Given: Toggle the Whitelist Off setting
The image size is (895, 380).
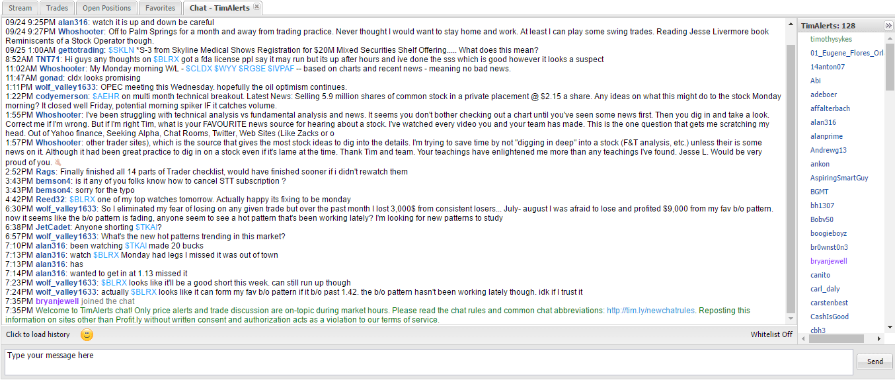Looking at the screenshot, I should (x=771, y=334).
